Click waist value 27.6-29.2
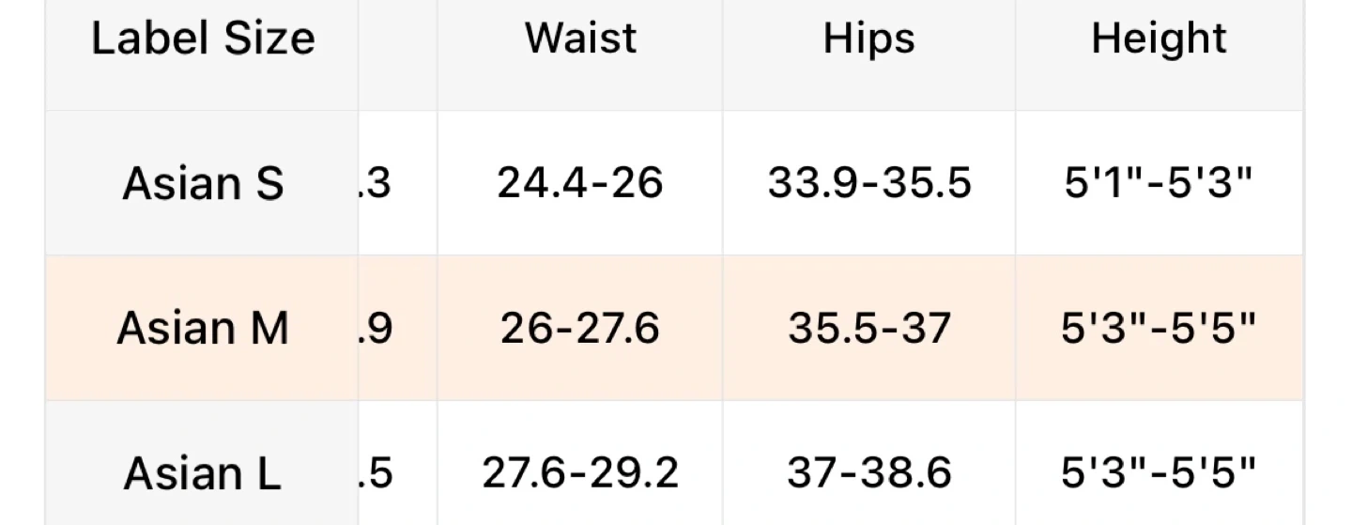The height and width of the screenshot is (525, 1352). point(580,473)
